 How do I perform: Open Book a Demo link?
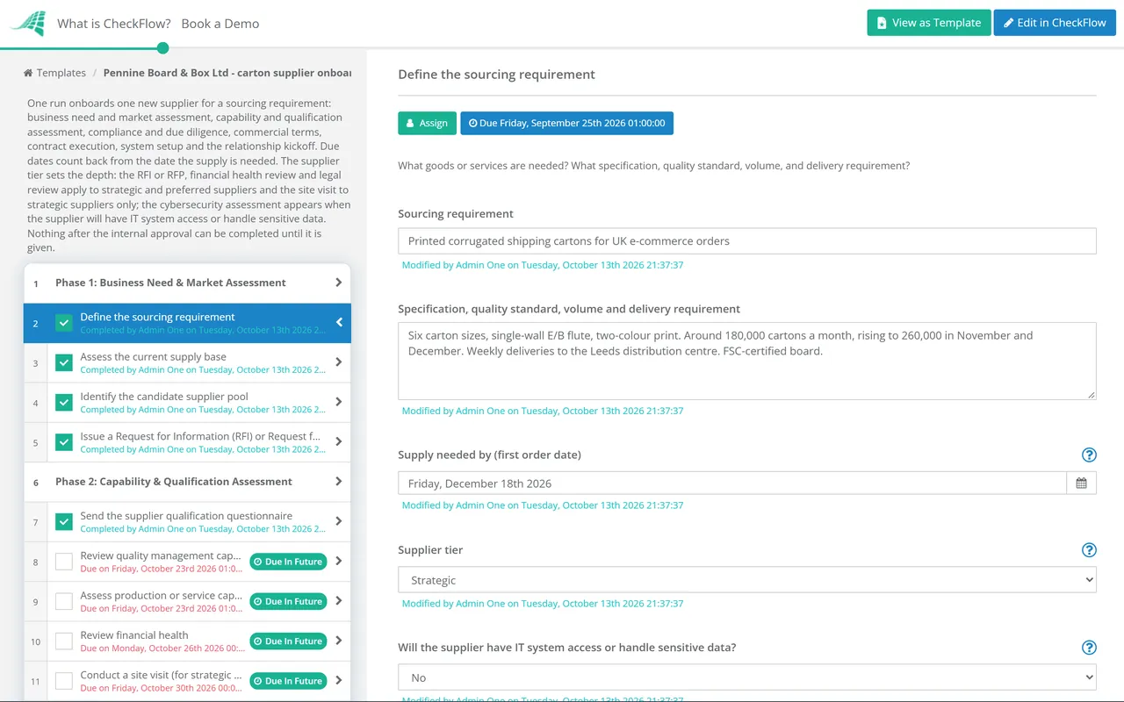click(x=220, y=24)
